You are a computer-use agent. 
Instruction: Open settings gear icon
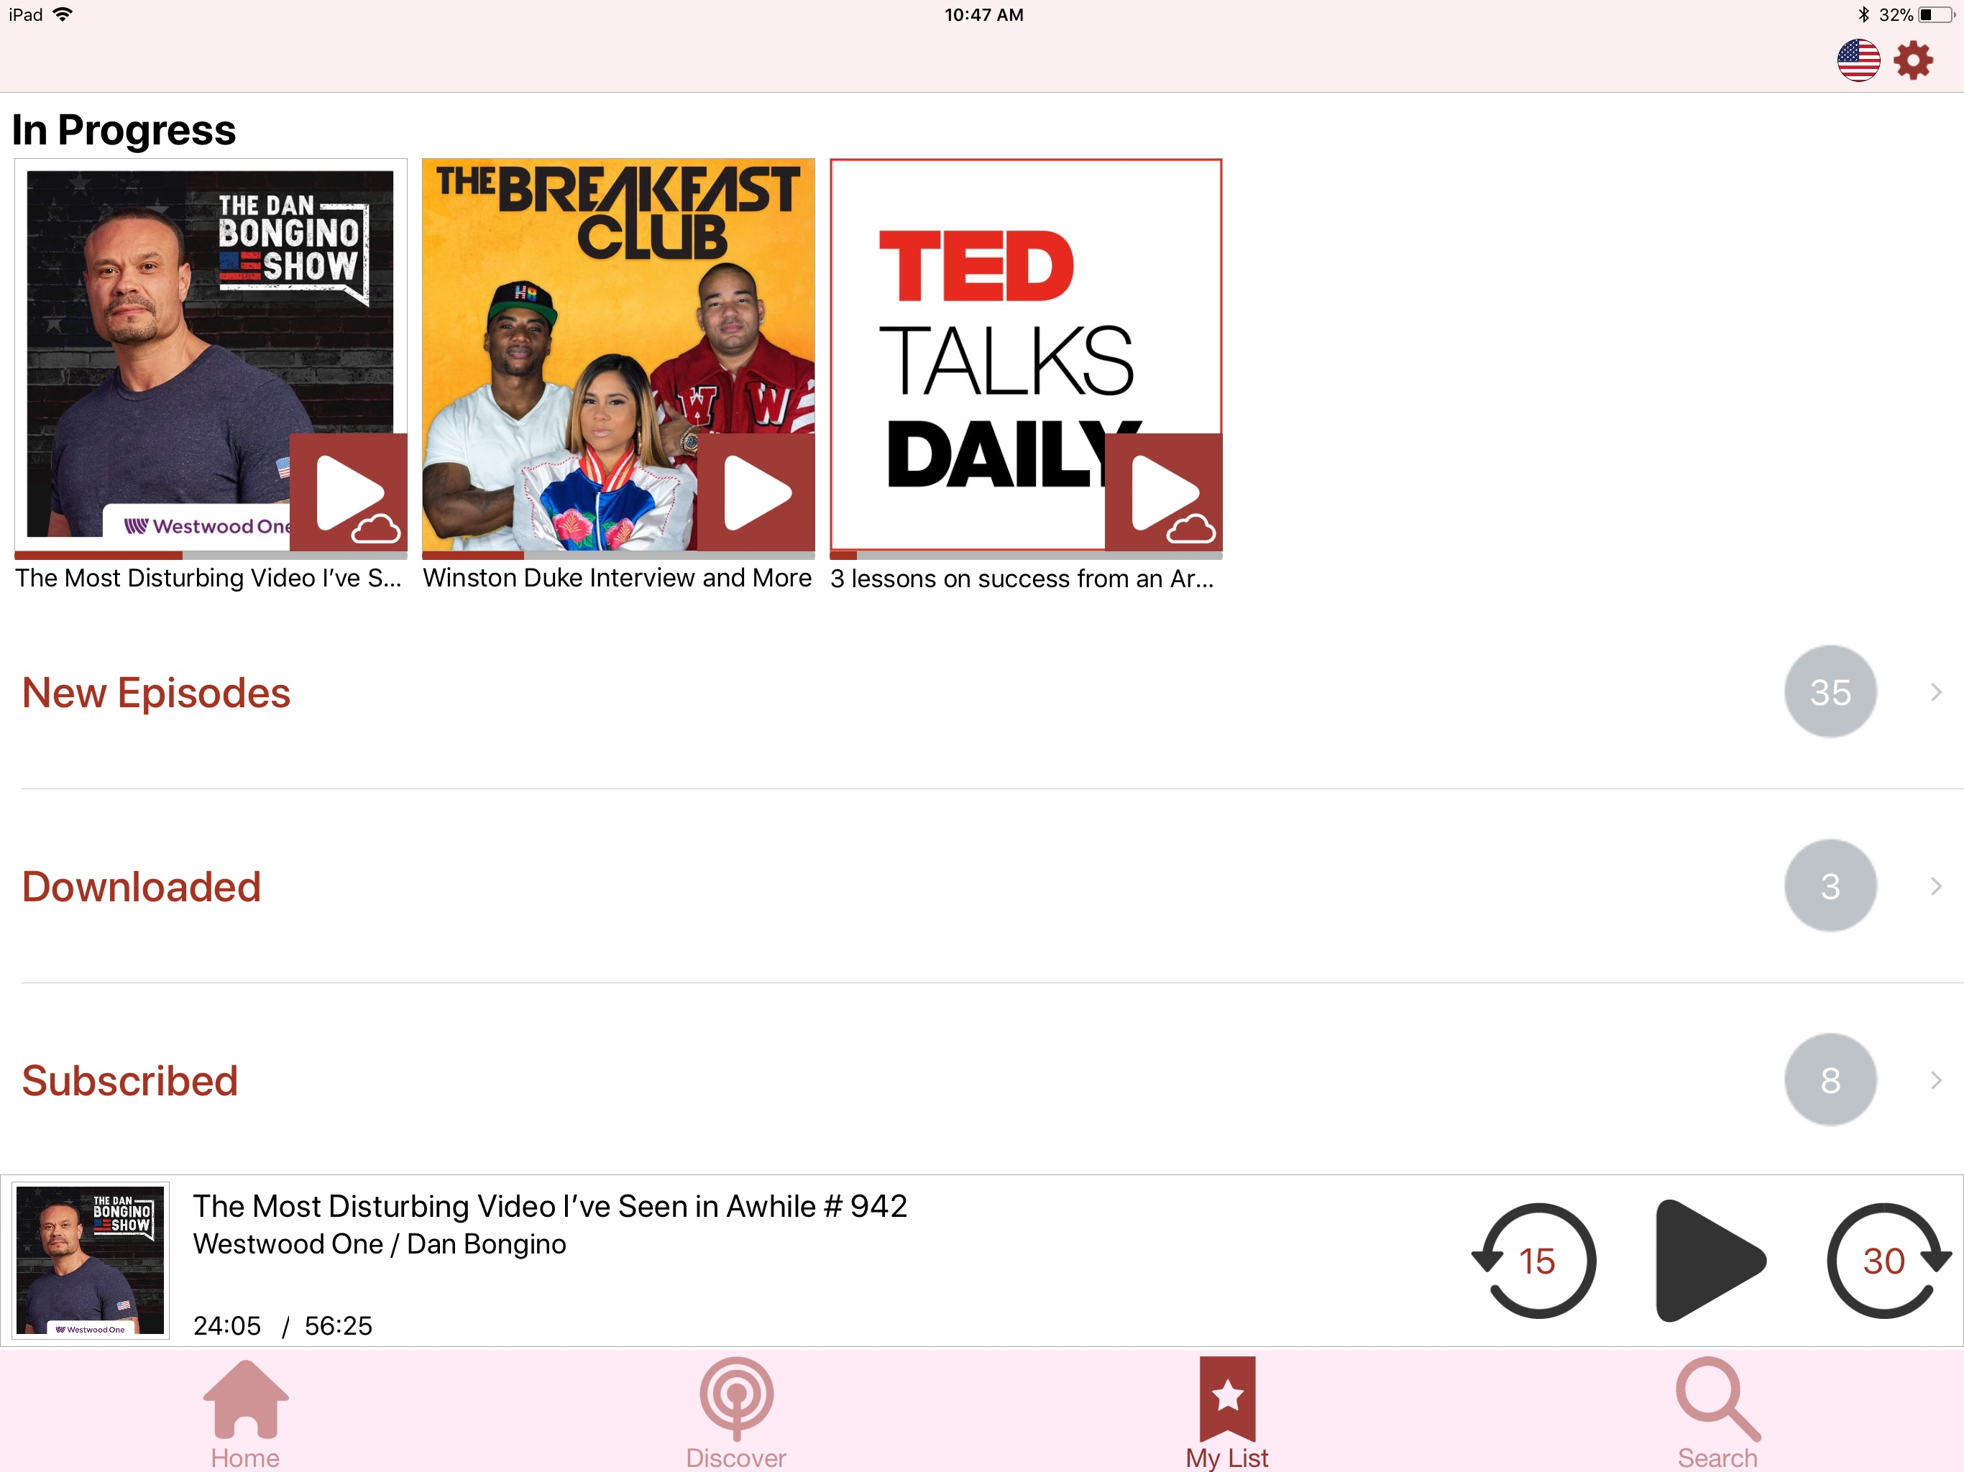click(1914, 60)
